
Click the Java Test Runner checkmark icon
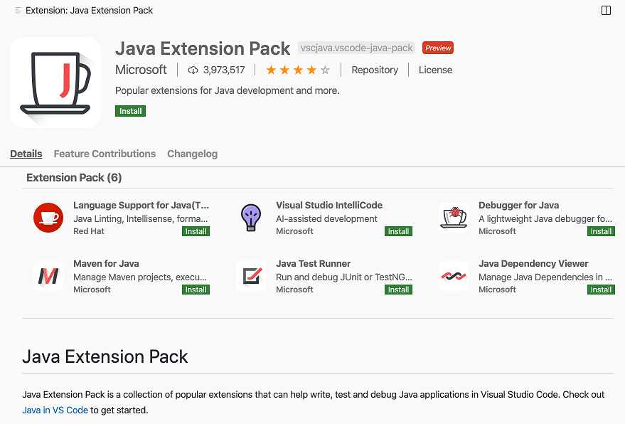(250, 276)
